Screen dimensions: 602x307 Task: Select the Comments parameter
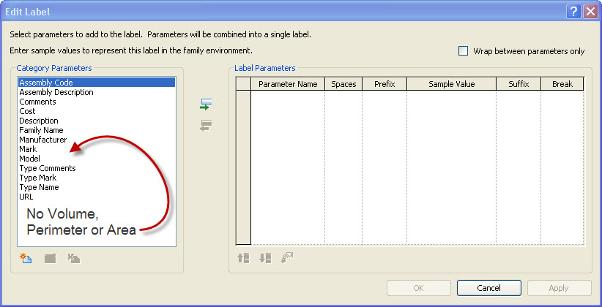(97, 102)
